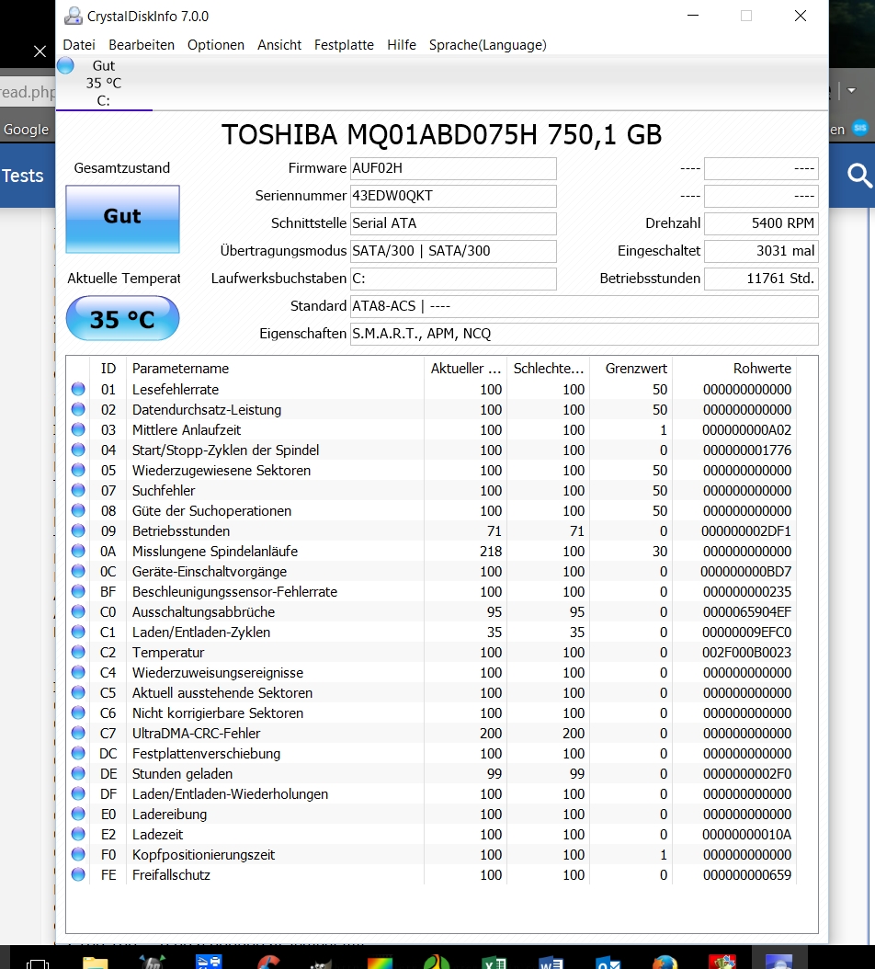875x969 pixels.
Task: Click status orb for Güte der Suchoperationen
Action: (x=78, y=510)
